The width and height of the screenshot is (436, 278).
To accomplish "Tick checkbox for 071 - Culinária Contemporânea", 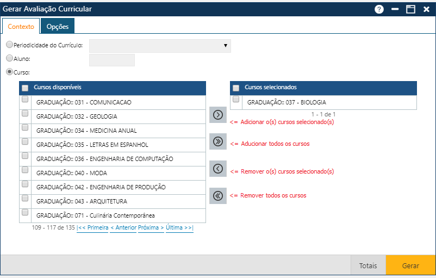I will (25, 212).
